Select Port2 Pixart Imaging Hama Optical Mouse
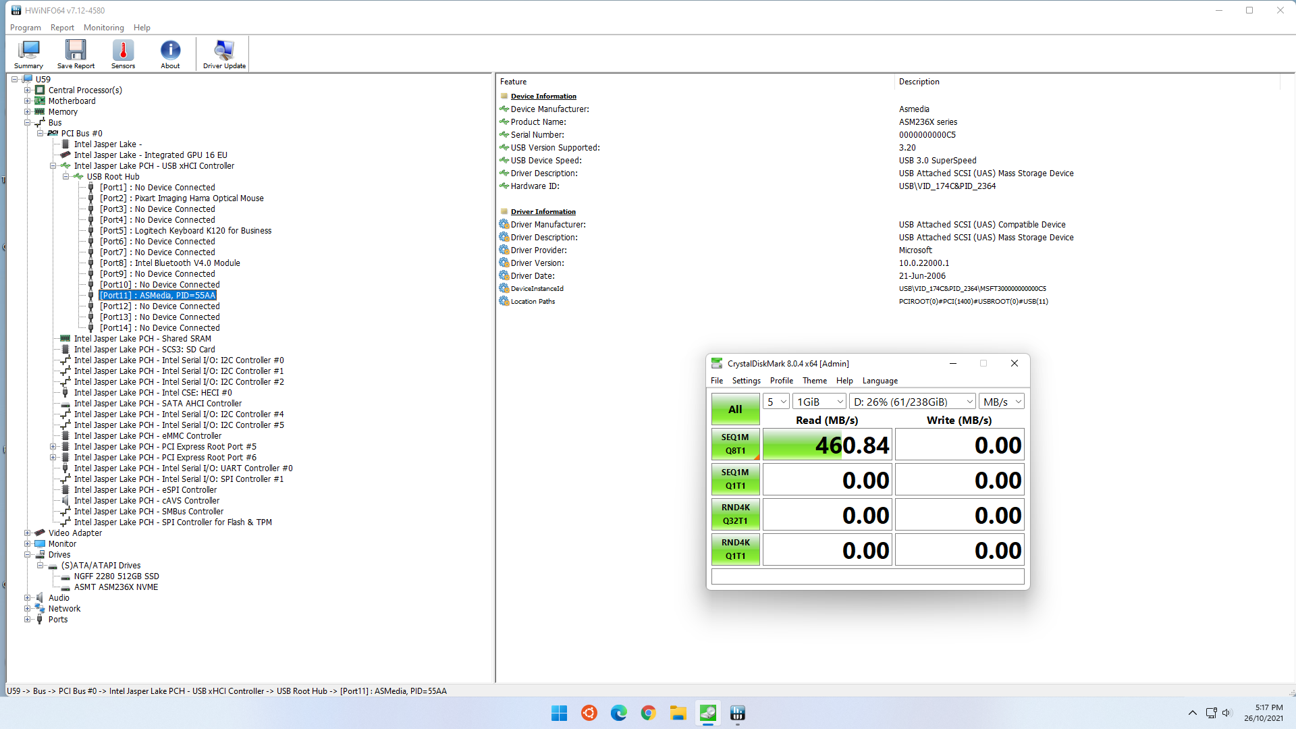1296x729 pixels. click(182, 198)
